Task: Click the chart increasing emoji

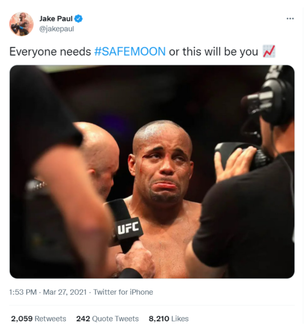Action: 269,51
